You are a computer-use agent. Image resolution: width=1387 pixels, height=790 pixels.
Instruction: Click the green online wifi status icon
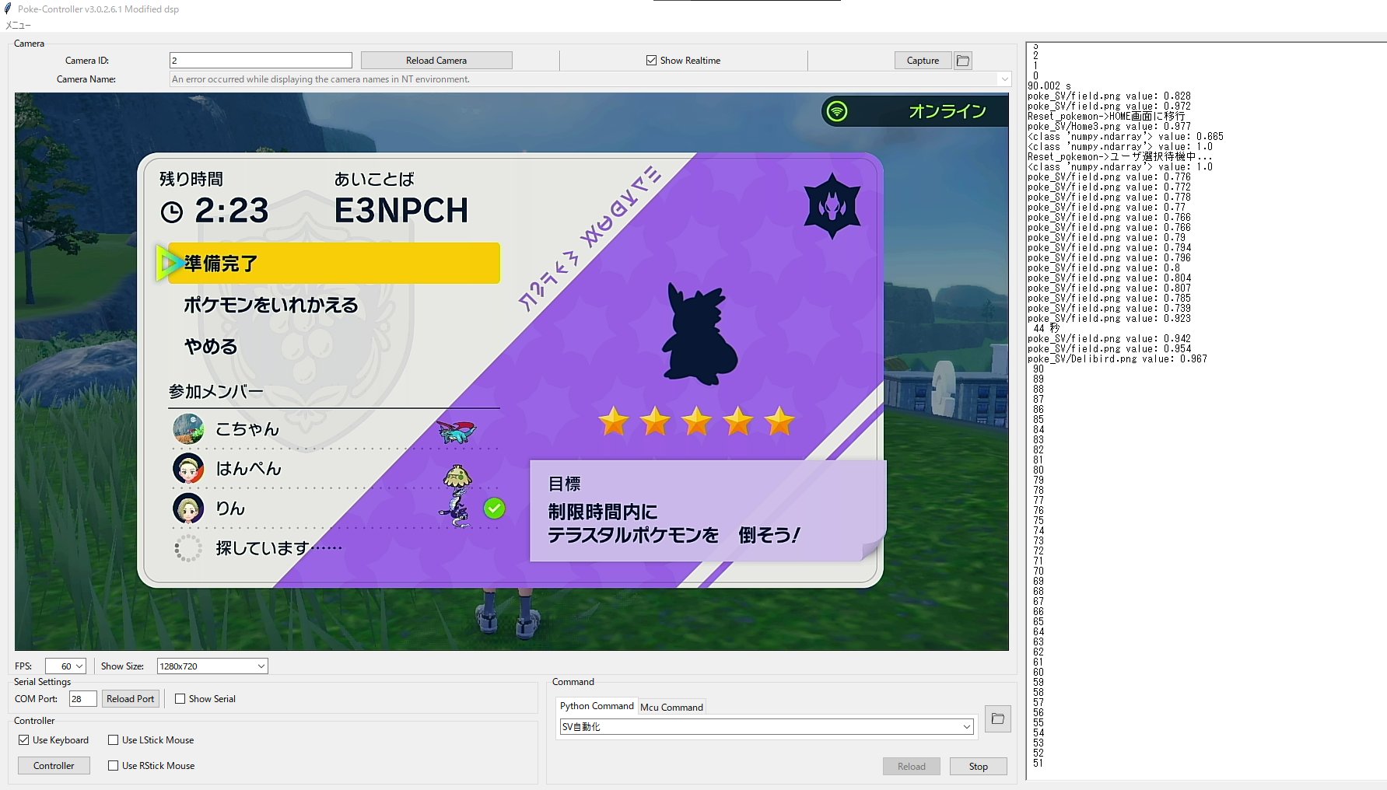tap(837, 111)
